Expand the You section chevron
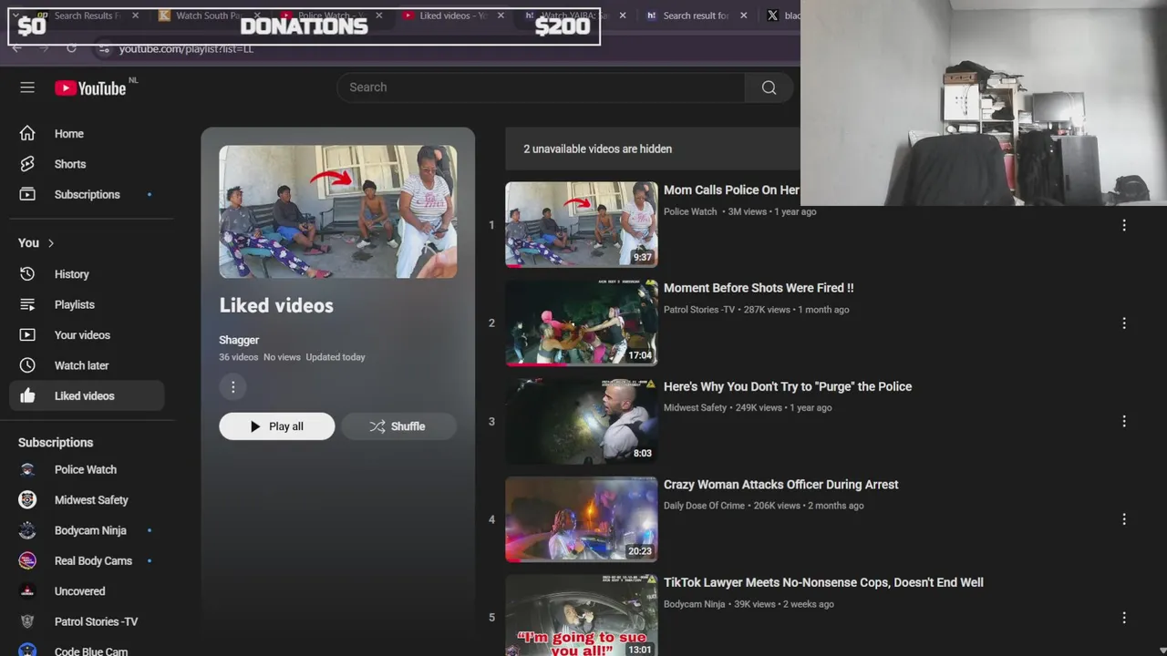 tap(51, 243)
